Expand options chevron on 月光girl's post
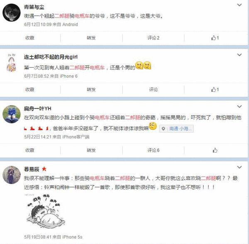The image size is (249, 244). (x=239, y=55)
